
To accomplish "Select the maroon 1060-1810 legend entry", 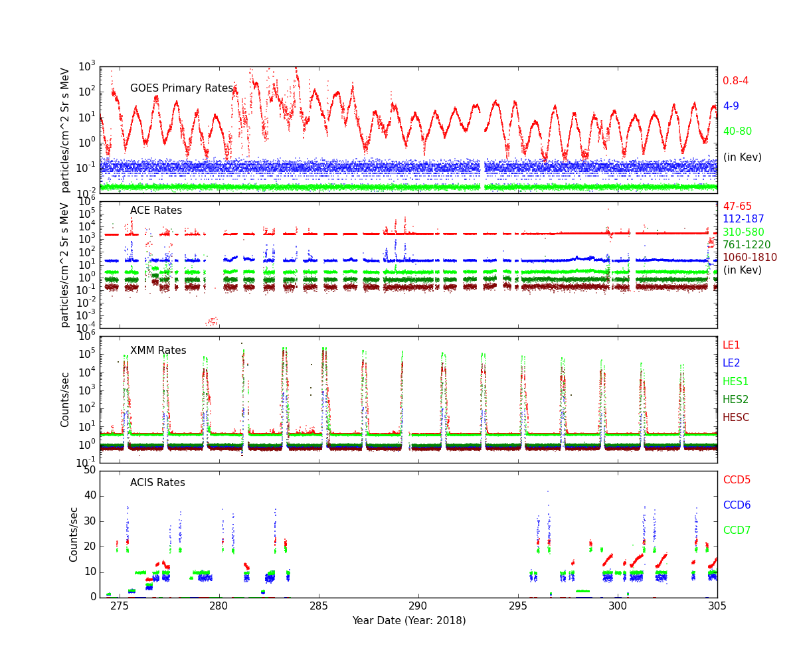I will (749, 258).
